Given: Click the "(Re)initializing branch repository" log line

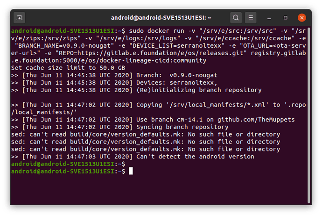Looking at the screenshot, I should (x=136, y=90).
